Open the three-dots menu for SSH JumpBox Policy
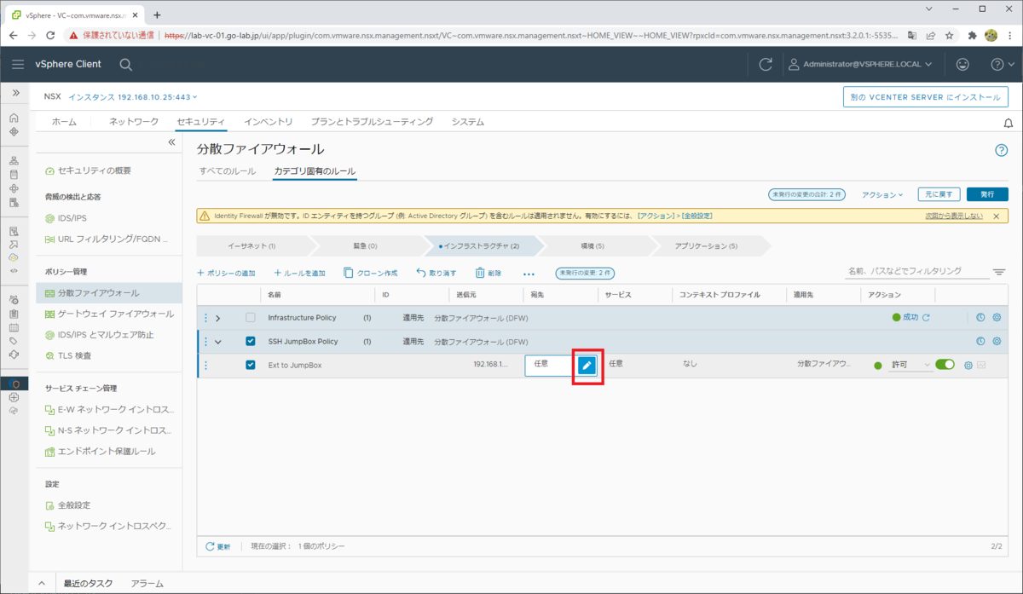Screen dimensions: 1023x594 pos(205,342)
